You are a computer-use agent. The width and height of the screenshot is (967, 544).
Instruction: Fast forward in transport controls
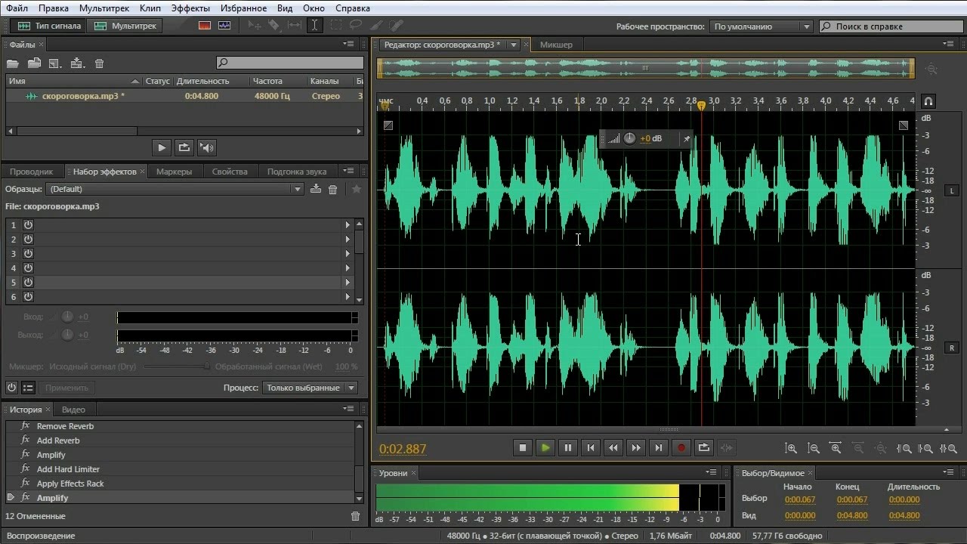point(635,447)
